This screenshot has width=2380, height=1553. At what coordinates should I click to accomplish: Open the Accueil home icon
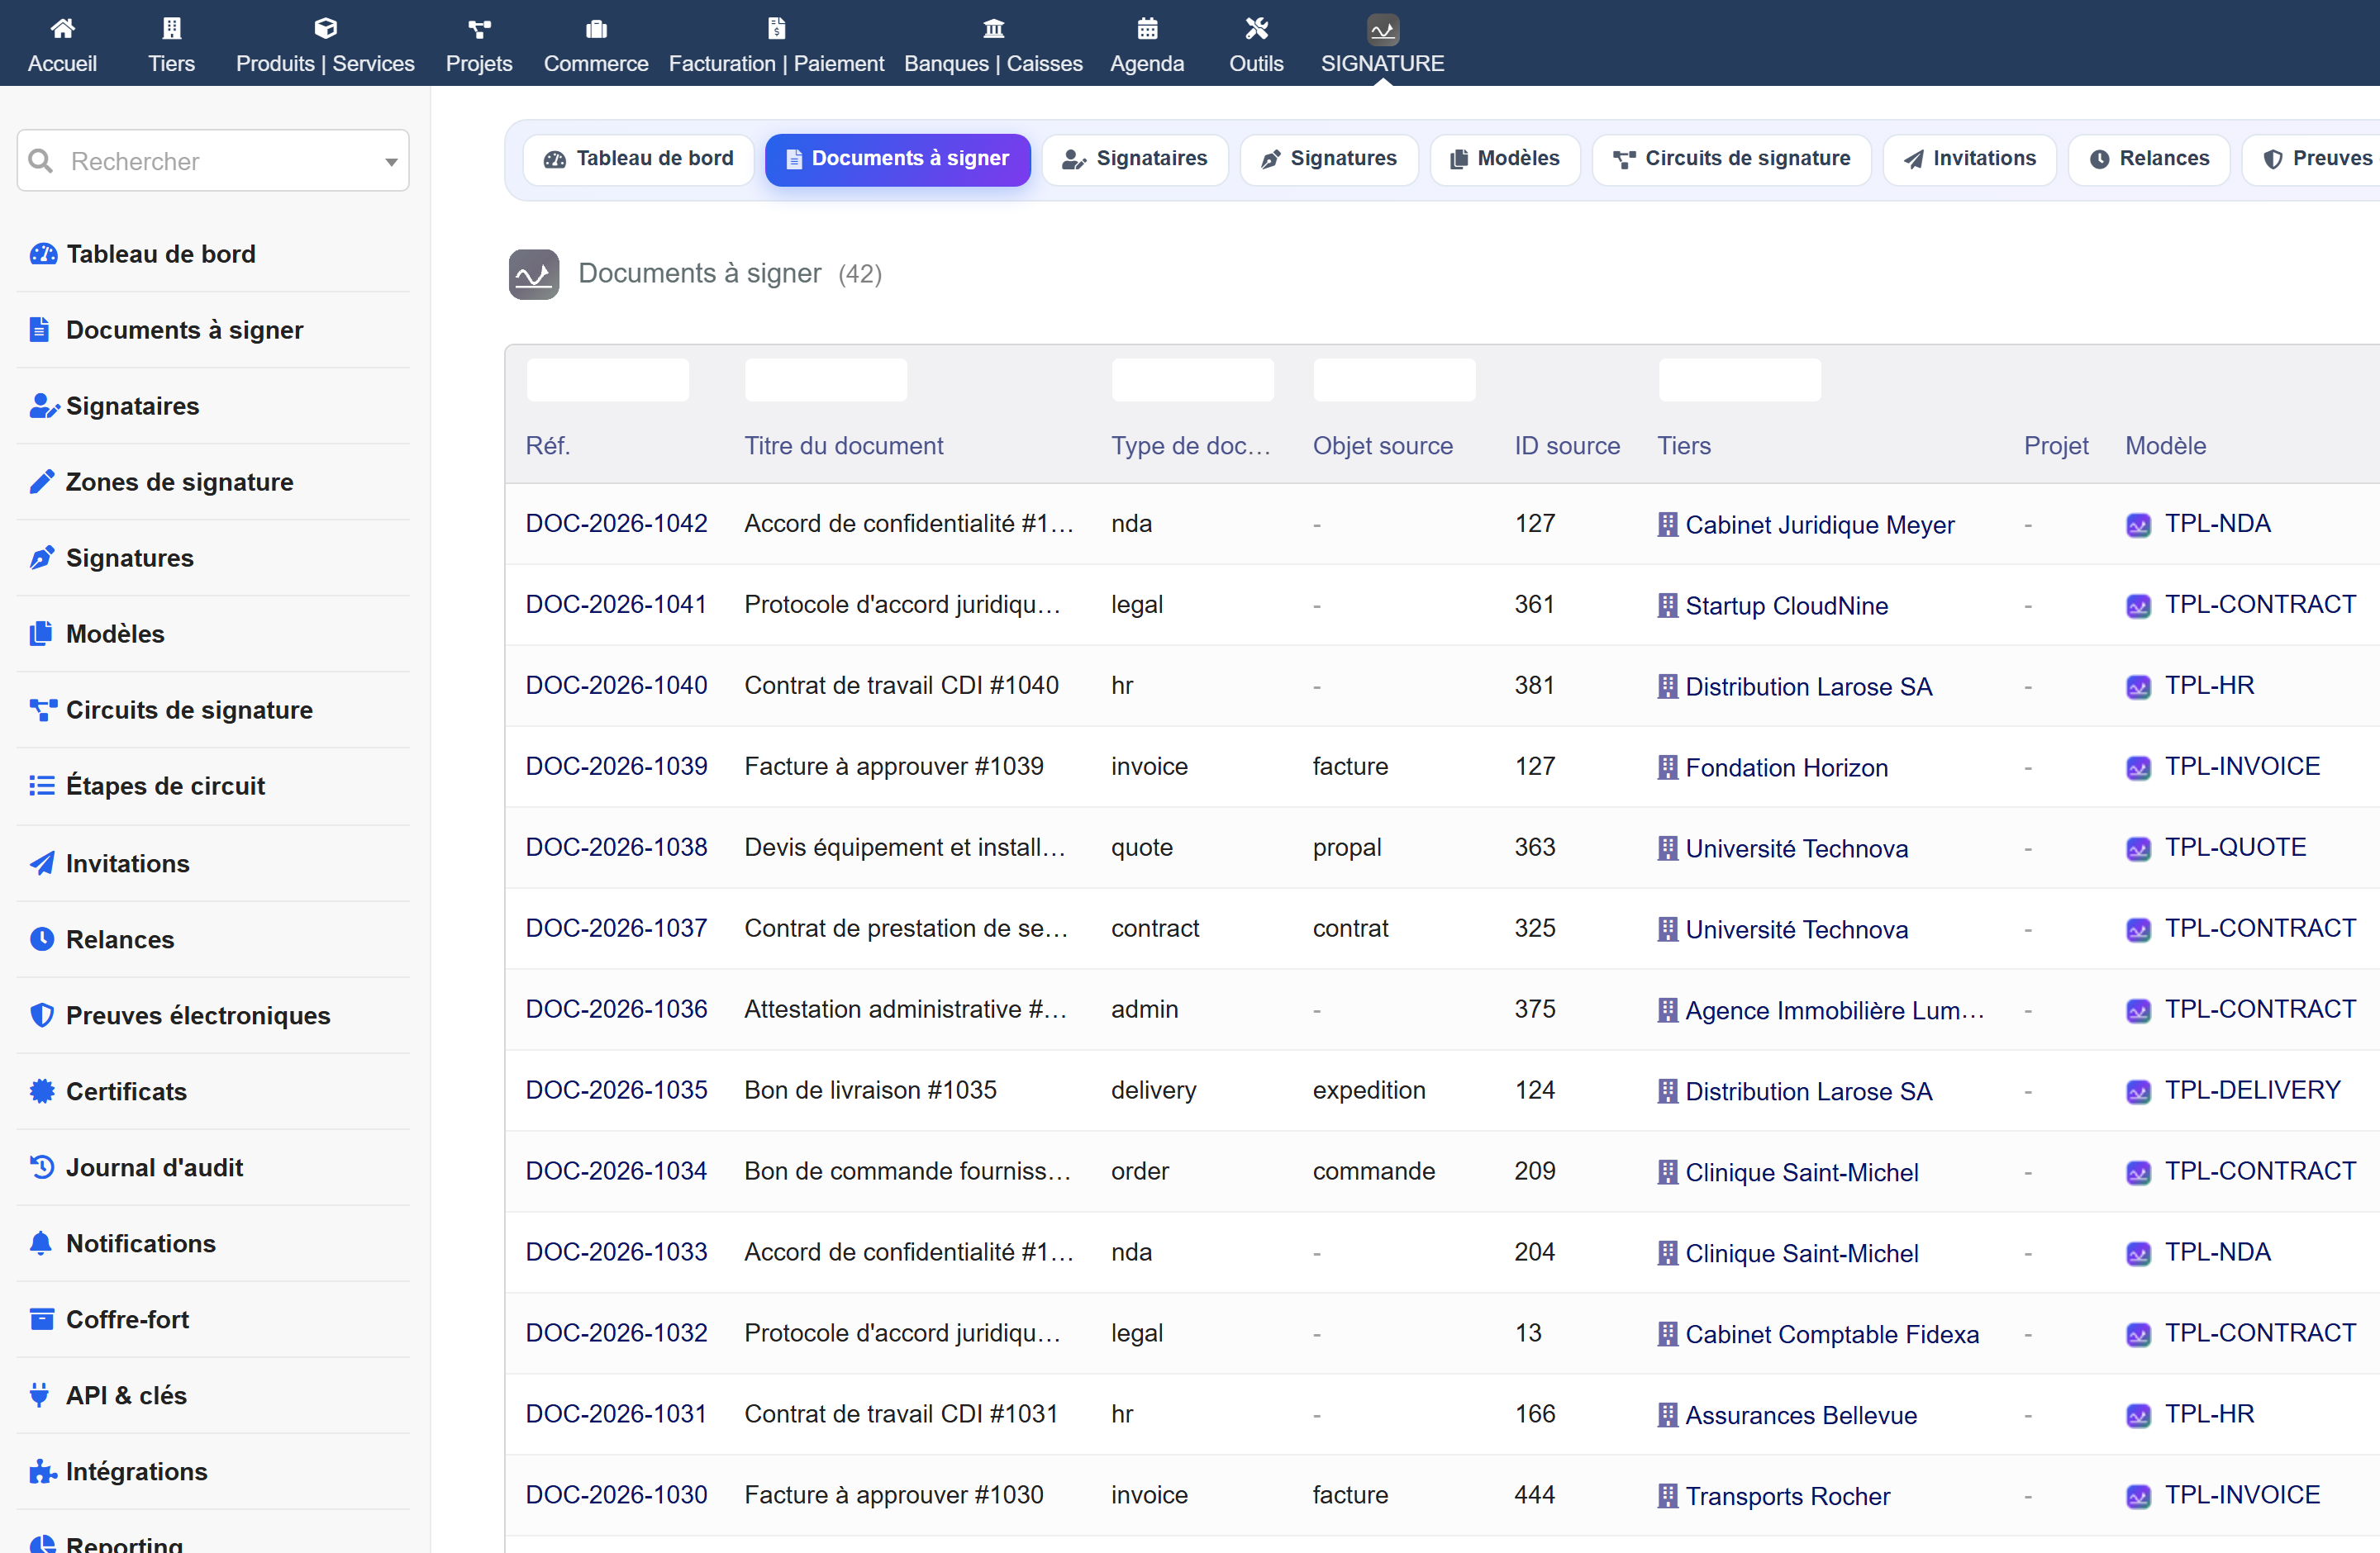(62, 29)
